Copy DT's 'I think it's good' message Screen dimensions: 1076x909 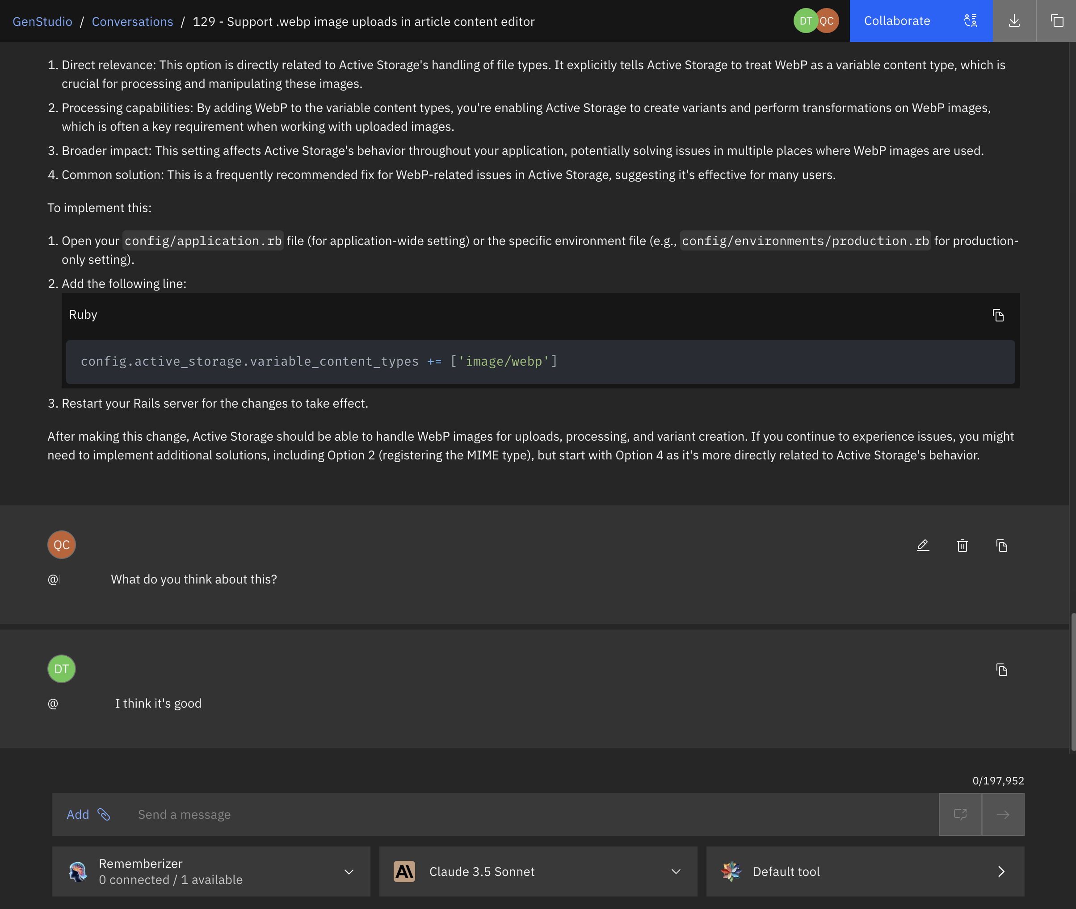click(1001, 669)
